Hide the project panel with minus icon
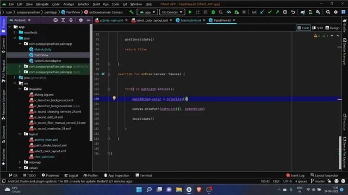The height and width of the screenshot is (195, 348). pos(88,20)
